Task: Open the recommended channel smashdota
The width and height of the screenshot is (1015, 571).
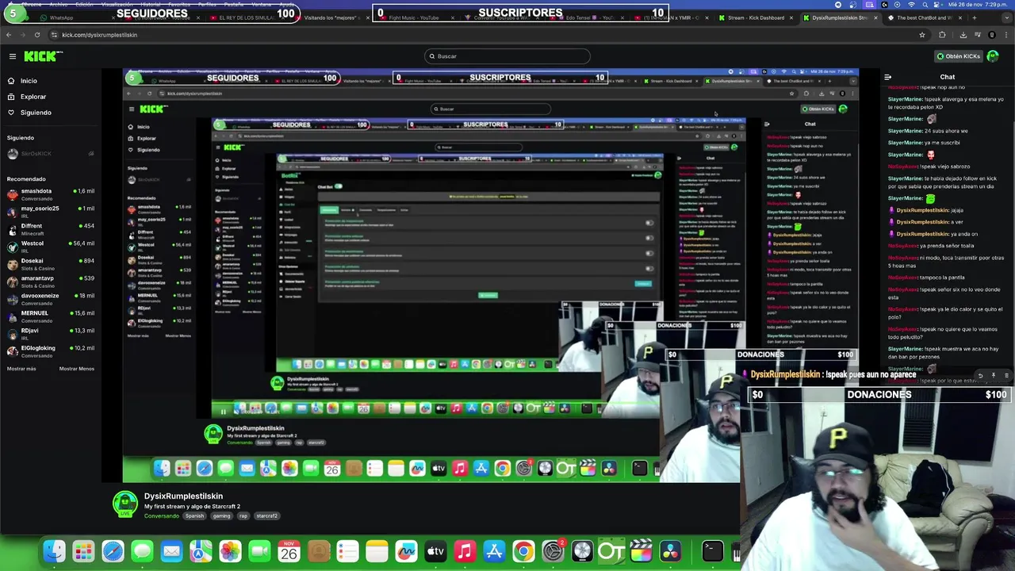Action: click(51, 194)
